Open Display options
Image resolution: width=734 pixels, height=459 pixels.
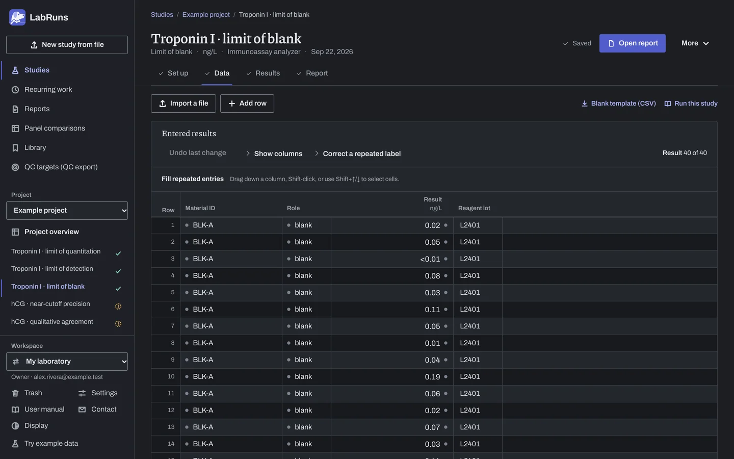[x=30, y=426]
